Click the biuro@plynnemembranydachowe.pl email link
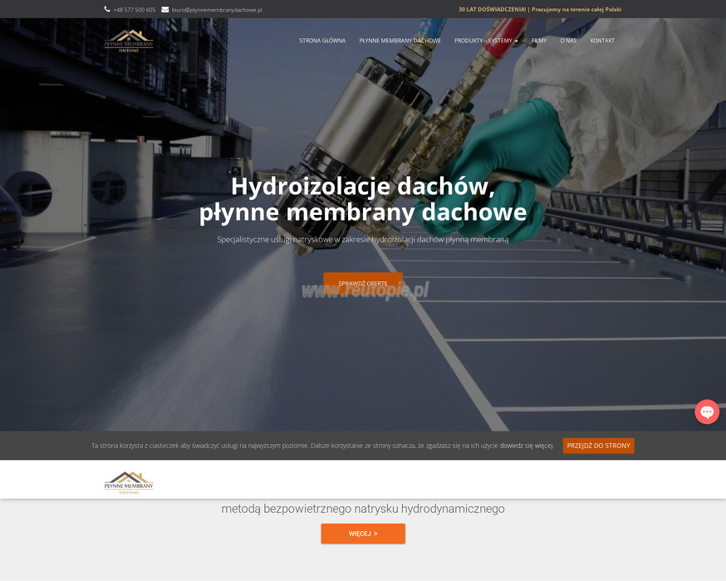Image resolution: width=726 pixels, height=581 pixels. 217,10
